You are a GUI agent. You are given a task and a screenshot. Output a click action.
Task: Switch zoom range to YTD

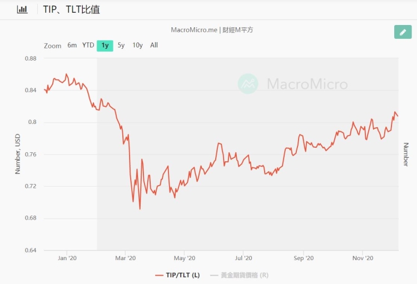[x=88, y=45]
